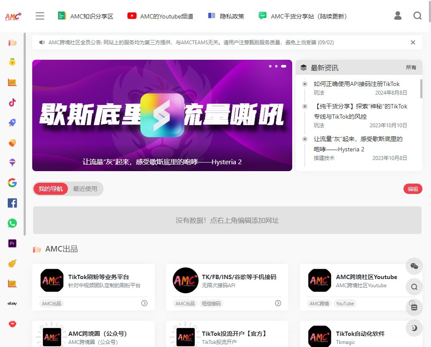This screenshot has height=347, width=431.
Task: Open TikTok刷粉等业务平台 card
Action: (x=93, y=287)
